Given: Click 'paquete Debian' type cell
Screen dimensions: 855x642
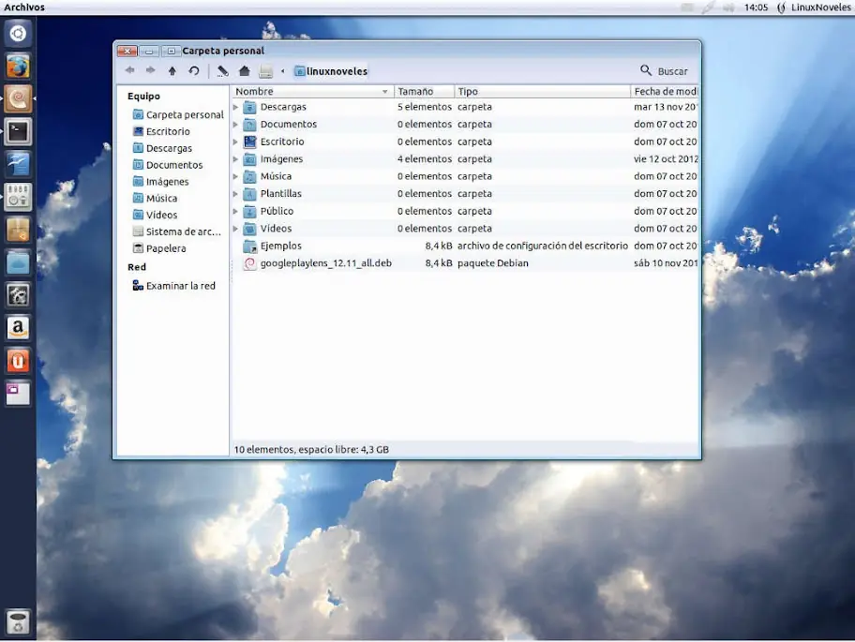Looking at the screenshot, I should coord(493,263).
